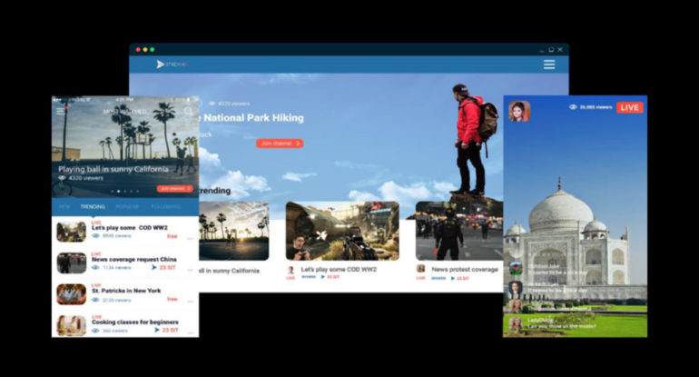Image resolution: width=699 pixels, height=377 pixels.
Task: Click the carousel pagination dots on mobile banner
Action: click(125, 192)
